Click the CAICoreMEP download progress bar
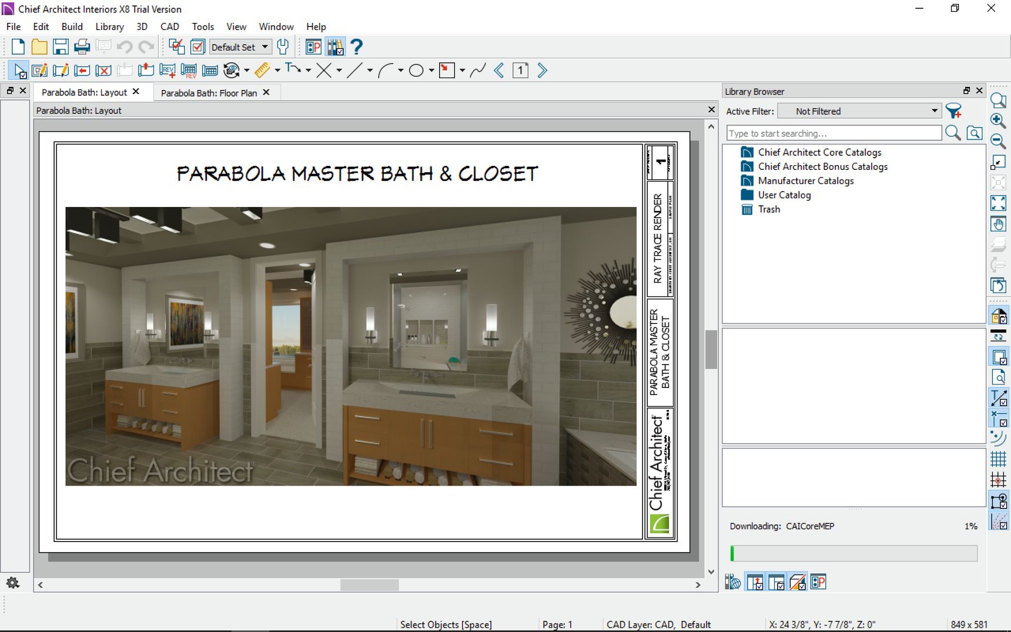This screenshot has width=1011, height=632. [x=853, y=553]
